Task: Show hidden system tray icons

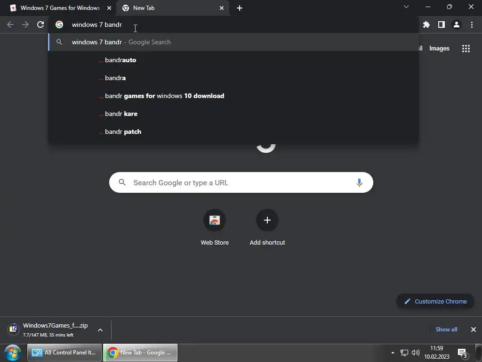Action: [393, 353]
